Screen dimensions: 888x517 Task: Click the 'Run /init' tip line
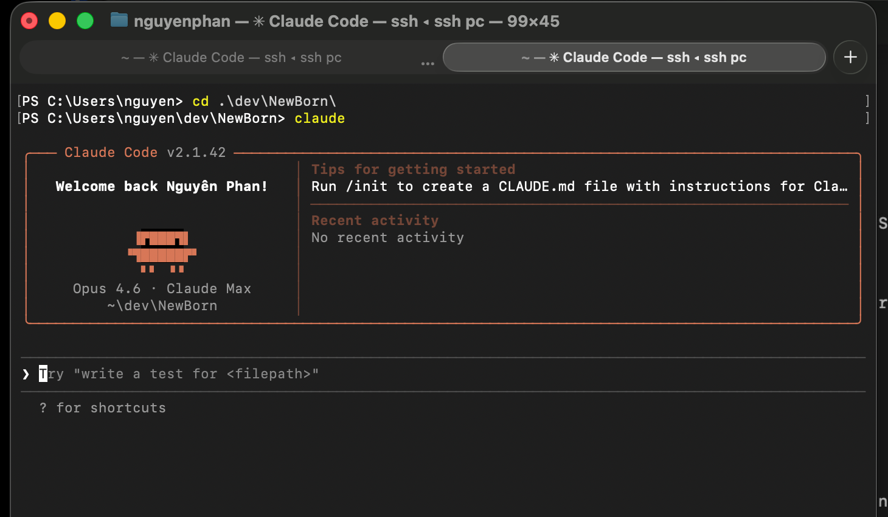[578, 187]
